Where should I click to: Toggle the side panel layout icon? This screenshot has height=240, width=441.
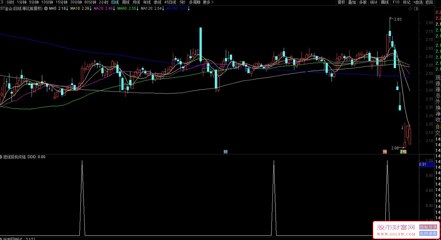(x=416, y=8)
